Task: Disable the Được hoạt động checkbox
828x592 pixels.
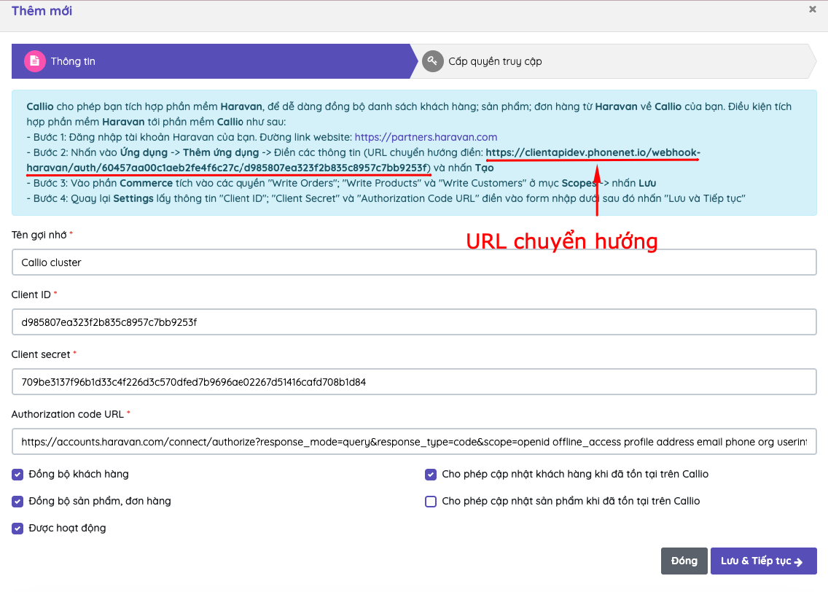Action: (x=17, y=529)
